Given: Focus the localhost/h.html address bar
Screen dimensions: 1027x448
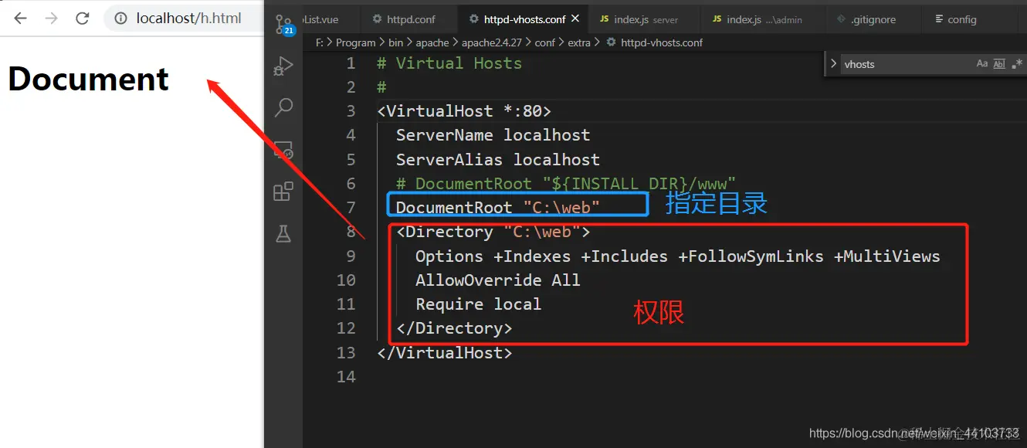Looking at the screenshot, I should click(x=189, y=19).
